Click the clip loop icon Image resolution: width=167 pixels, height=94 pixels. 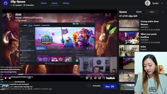[x=95, y=78]
